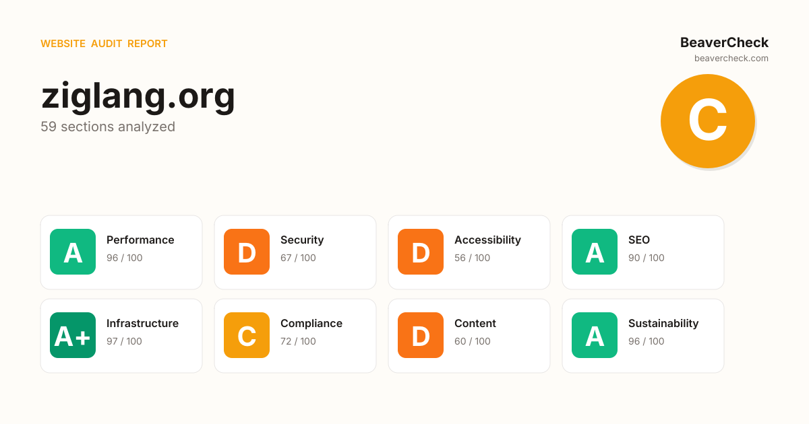Open the Security category label
Image resolution: width=809 pixels, height=424 pixels.
[302, 240]
